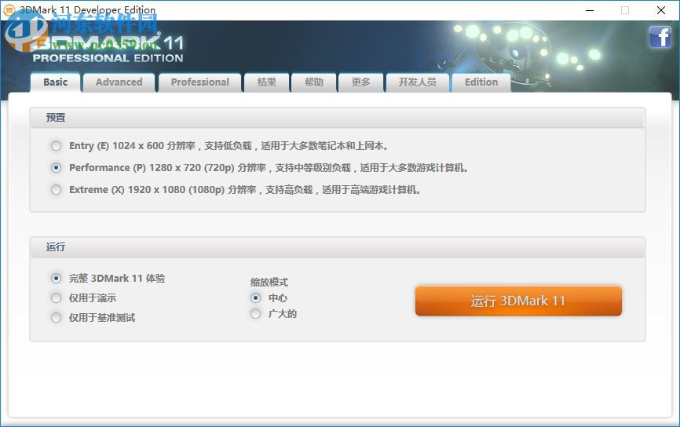Set scaling mode to 中心
Screen dimensions: 680x427
click(255, 297)
